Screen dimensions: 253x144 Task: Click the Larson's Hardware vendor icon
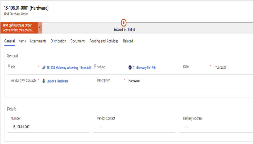pyautogui.click(x=44, y=81)
